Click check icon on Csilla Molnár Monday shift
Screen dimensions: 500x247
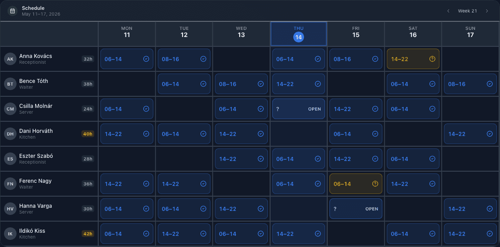click(146, 109)
